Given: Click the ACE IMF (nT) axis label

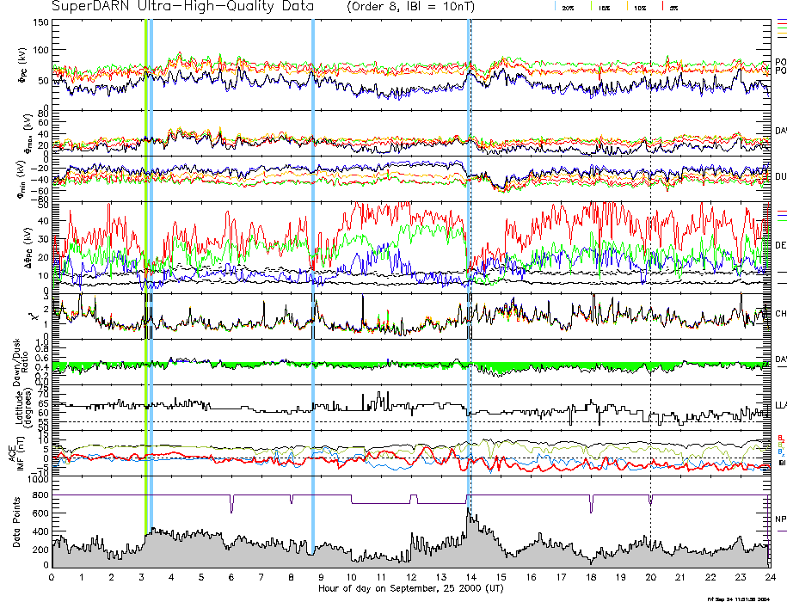Looking at the screenshot, I should point(21,451).
